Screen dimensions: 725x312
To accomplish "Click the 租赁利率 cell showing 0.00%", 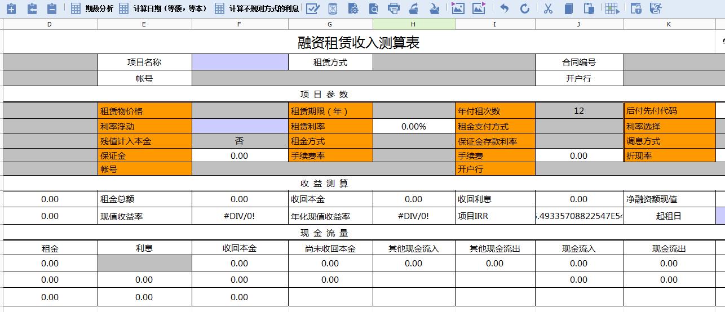I will tap(414, 126).
